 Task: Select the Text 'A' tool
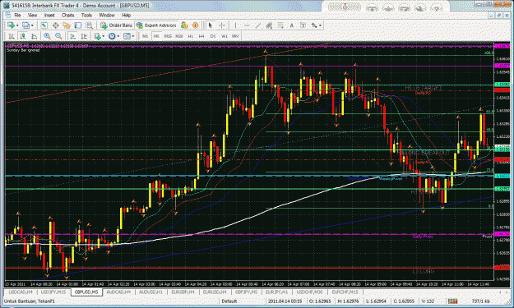[291, 25]
